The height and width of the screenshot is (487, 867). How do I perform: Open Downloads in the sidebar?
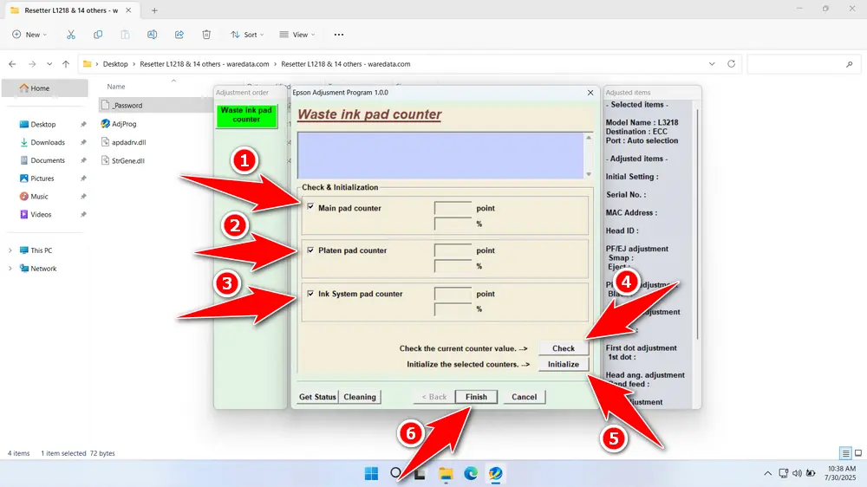click(x=47, y=142)
